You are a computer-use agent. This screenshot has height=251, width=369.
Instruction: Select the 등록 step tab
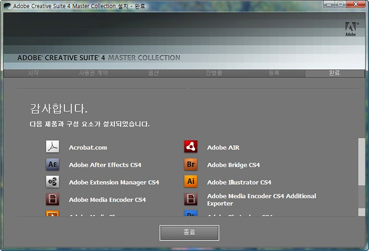tap(274, 73)
